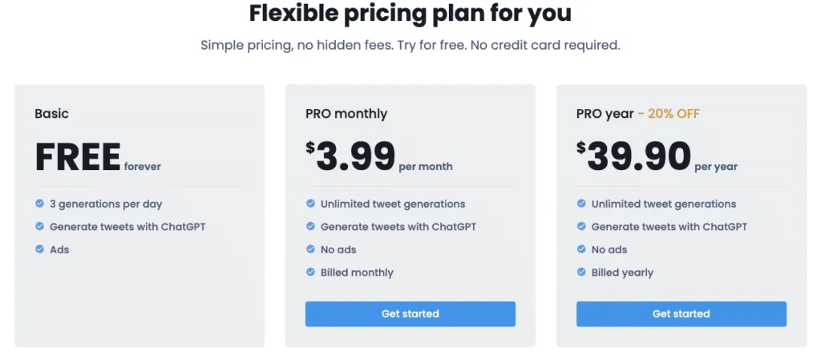This screenshot has width=821, height=356.
Task: Click the $39.90 per year price
Action: click(x=657, y=156)
